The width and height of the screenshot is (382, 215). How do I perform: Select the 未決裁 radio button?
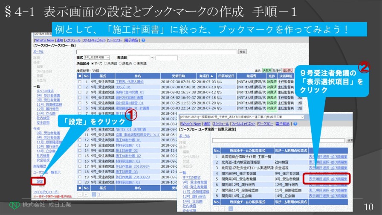click(x=106, y=64)
